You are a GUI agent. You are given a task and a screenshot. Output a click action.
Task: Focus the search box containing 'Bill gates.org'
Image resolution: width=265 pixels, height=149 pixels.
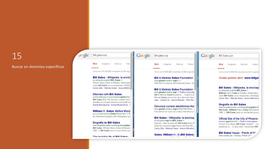coord(174,56)
